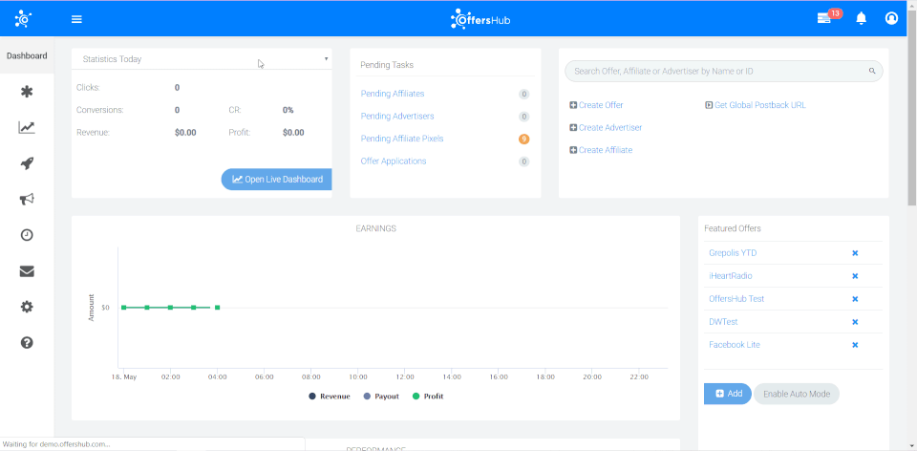
Task: Open the clock icon in sidebar
Action: 27,235
